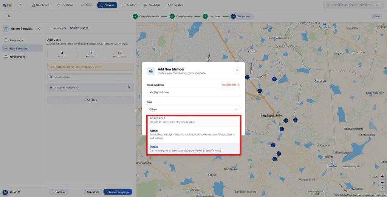Choose the Others role option
Screen dimensions: 387x197
point(193,148)
